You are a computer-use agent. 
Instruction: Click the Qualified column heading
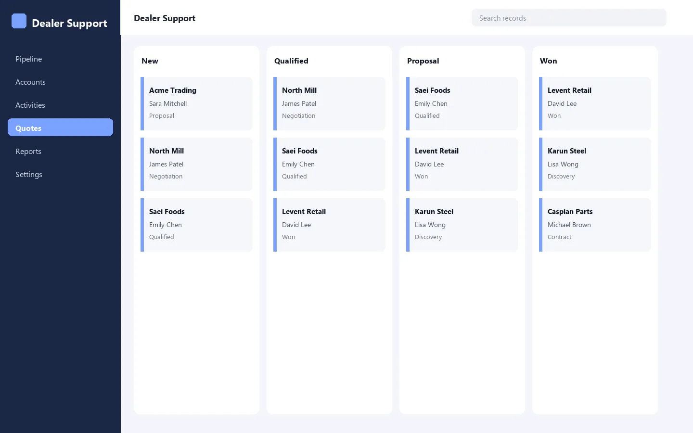click(291, 61)
